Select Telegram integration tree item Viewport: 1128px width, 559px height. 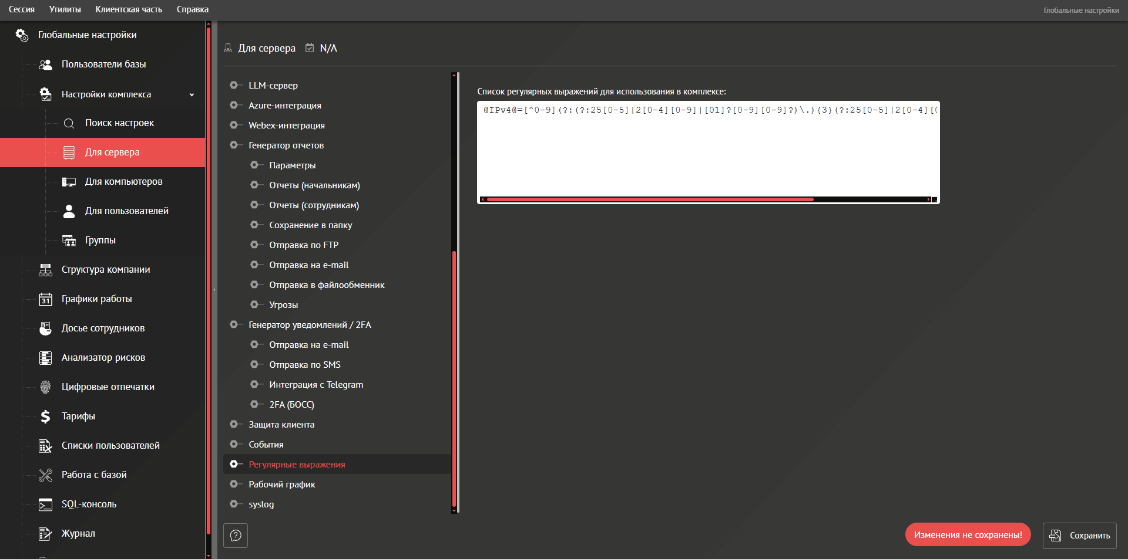click(x=316, y=385)
